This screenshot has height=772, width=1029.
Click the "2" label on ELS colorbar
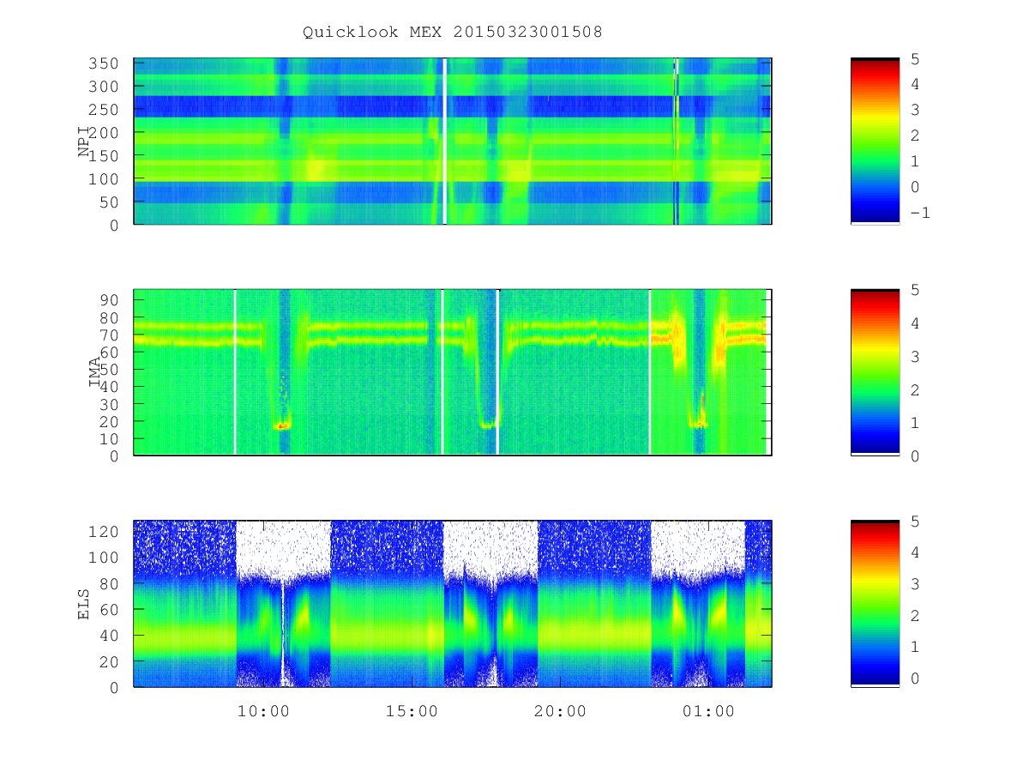pos(915,615)
